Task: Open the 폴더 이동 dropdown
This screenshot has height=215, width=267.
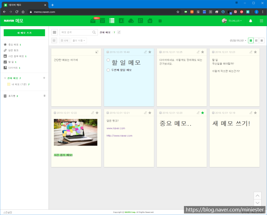Action: 79,40
